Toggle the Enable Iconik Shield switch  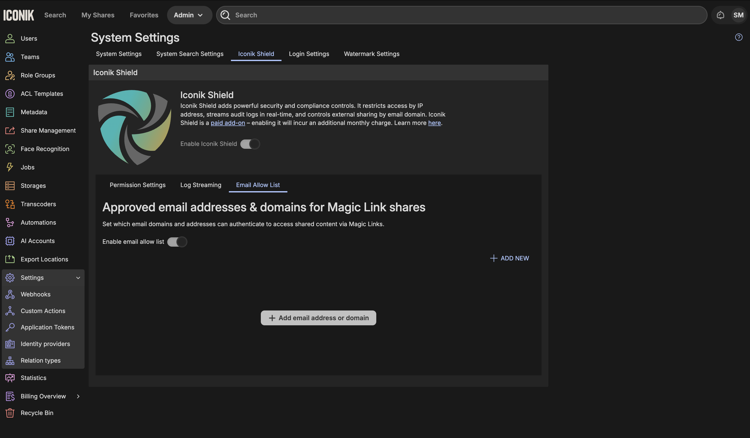pyautogui.click(x=250, y=144)
